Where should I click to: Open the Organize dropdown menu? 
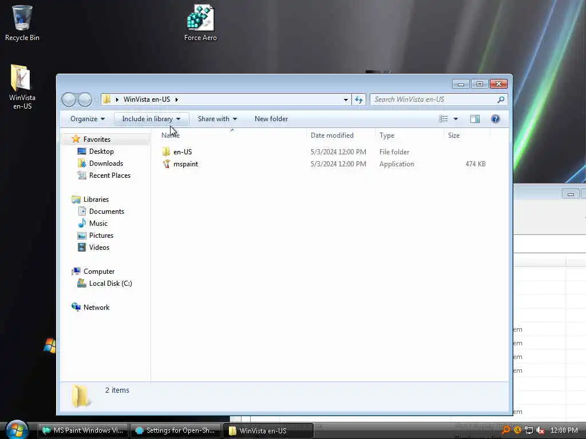(x=88, y=119)
